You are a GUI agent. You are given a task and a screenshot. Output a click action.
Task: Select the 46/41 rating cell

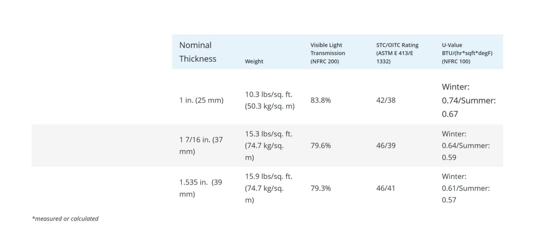(x=386, y=188)
